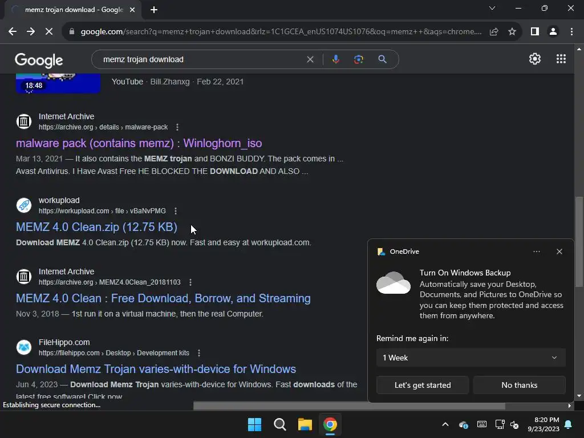Open Chrome profile menu
The image size is (584, 438).
click(x=553, y=32)
